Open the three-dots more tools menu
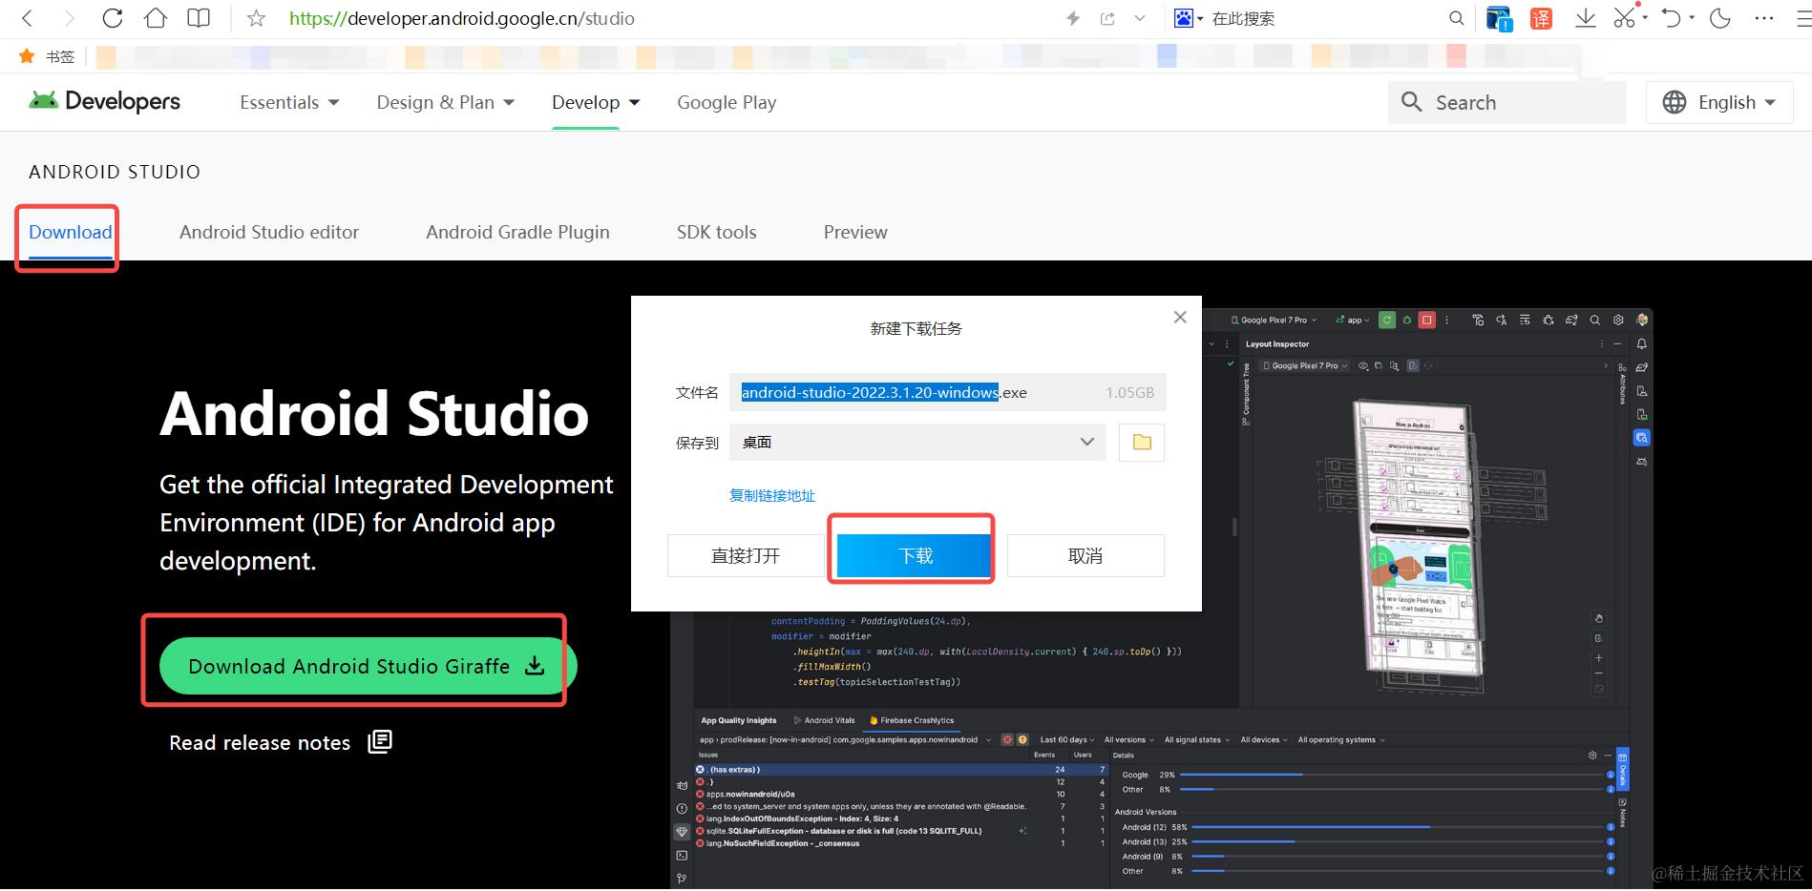 click(1764, 18)
